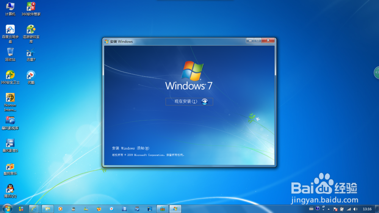Expand the language bar options arrow
The image size is (379, 213).
coord(323,210)
